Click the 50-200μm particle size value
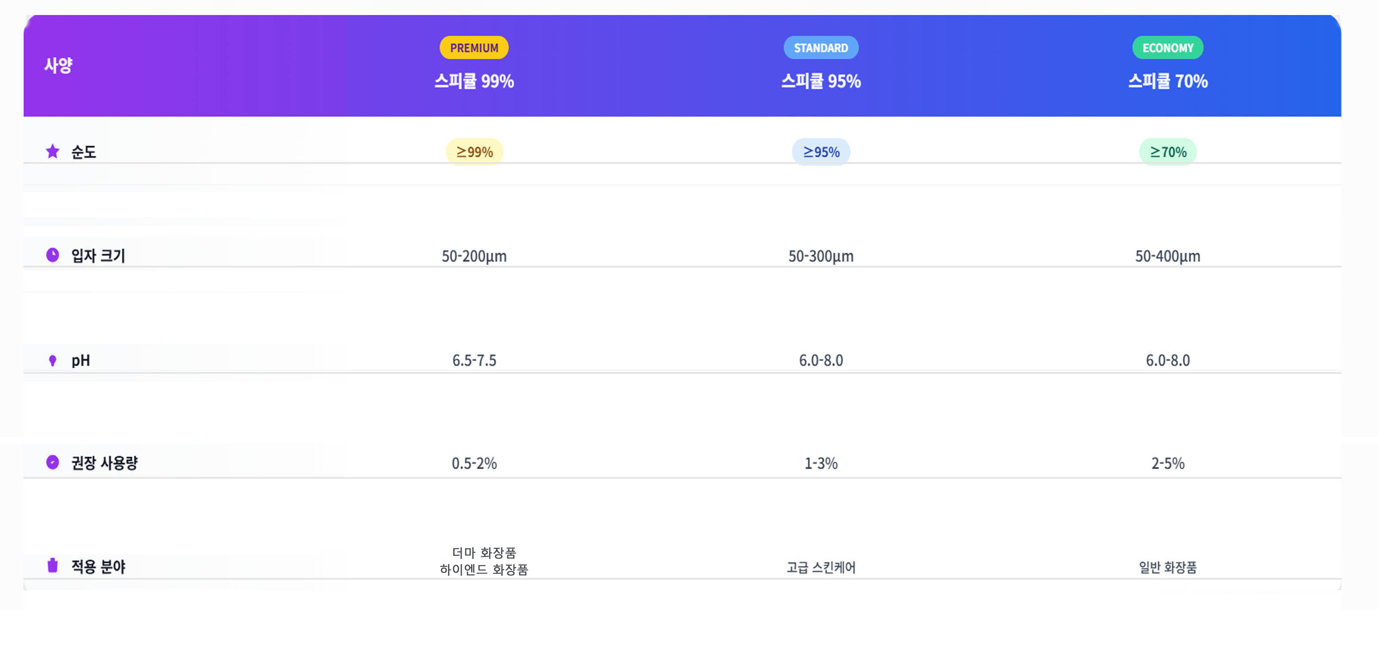 pos(474,256)
